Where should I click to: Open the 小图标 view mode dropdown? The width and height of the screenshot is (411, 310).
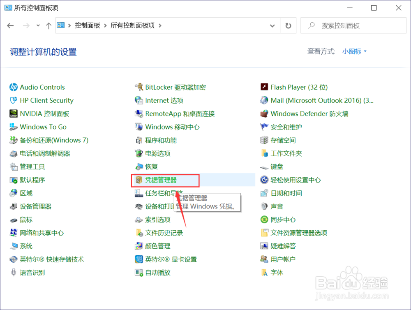(x=354, y=51)
